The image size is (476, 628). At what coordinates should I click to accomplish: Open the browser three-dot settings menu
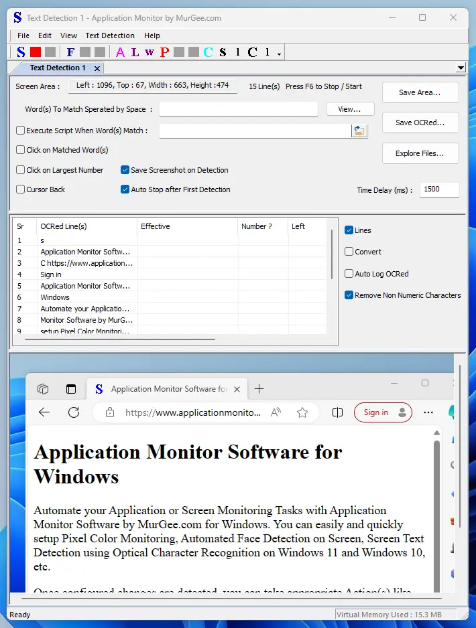[428, 412]
